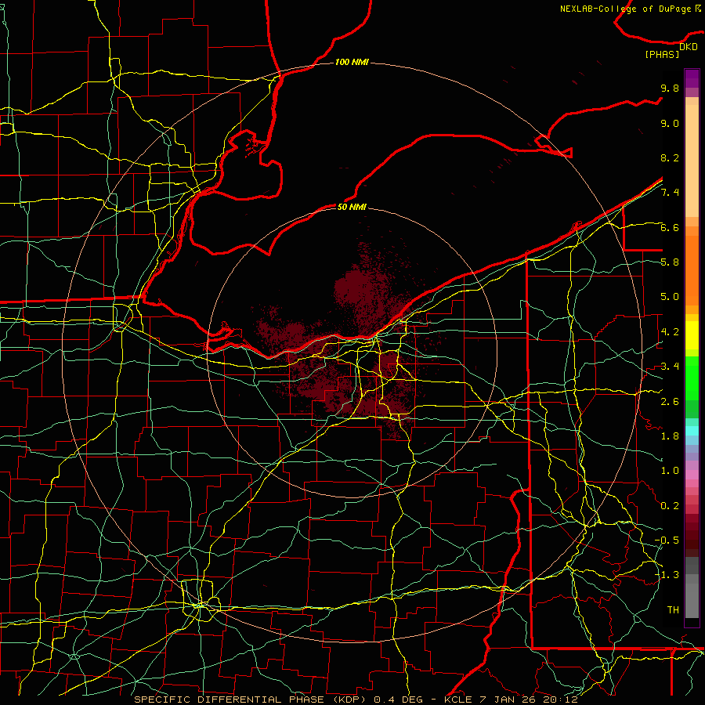Click the 8.2 scale value
Image resolution: width=705 pixels, height=705 pixels.
pyautogui.click(x=670, y=157)
